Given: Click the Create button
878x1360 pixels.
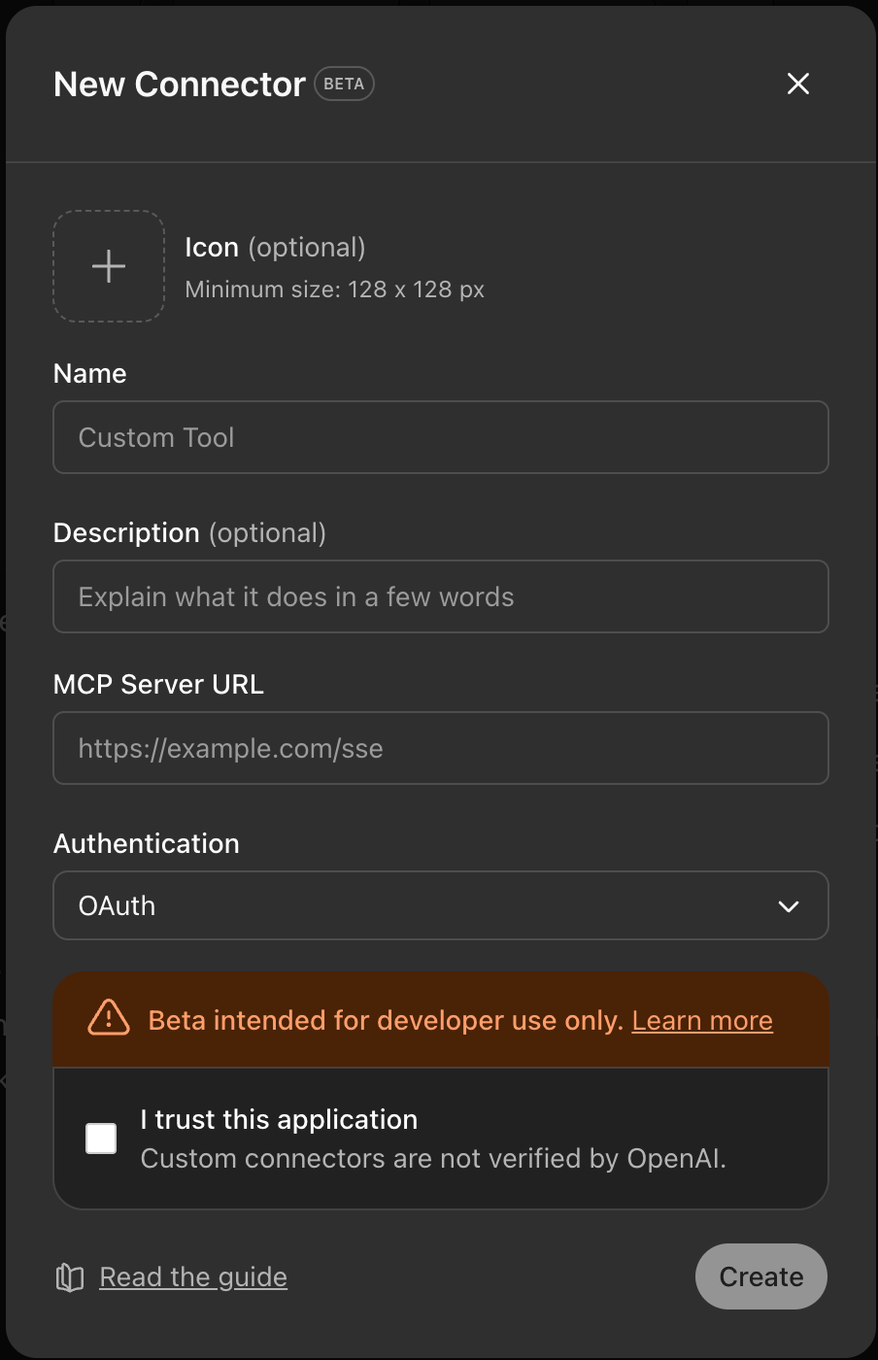Looking at the screenshot, I should coord(761,1276).
